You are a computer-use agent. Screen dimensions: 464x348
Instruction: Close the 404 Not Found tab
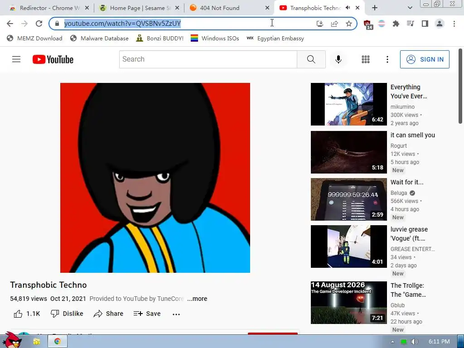[x=267, y=8]
